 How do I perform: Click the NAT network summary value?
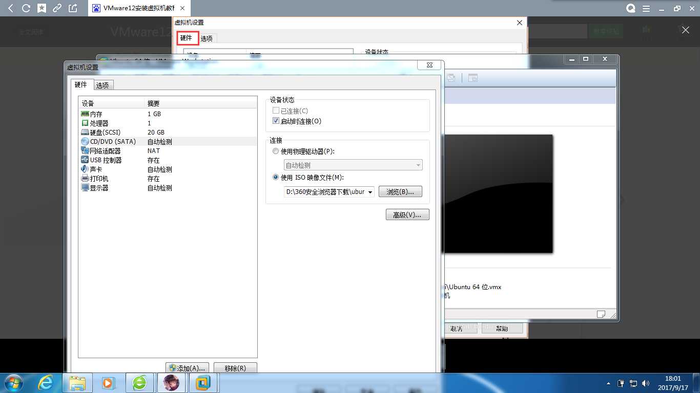(154, 151)
